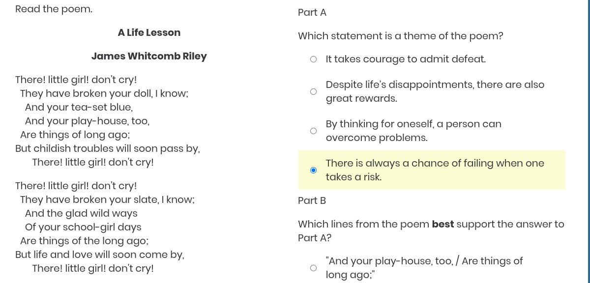Click the 'Read the poem.' instruction text
Image resolution: width=590 pixels, height=283 pixels.
[54, 9]
